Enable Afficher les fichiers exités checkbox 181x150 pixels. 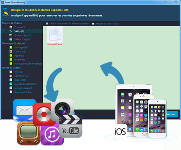pyautogui.click(x=93, y=24)
